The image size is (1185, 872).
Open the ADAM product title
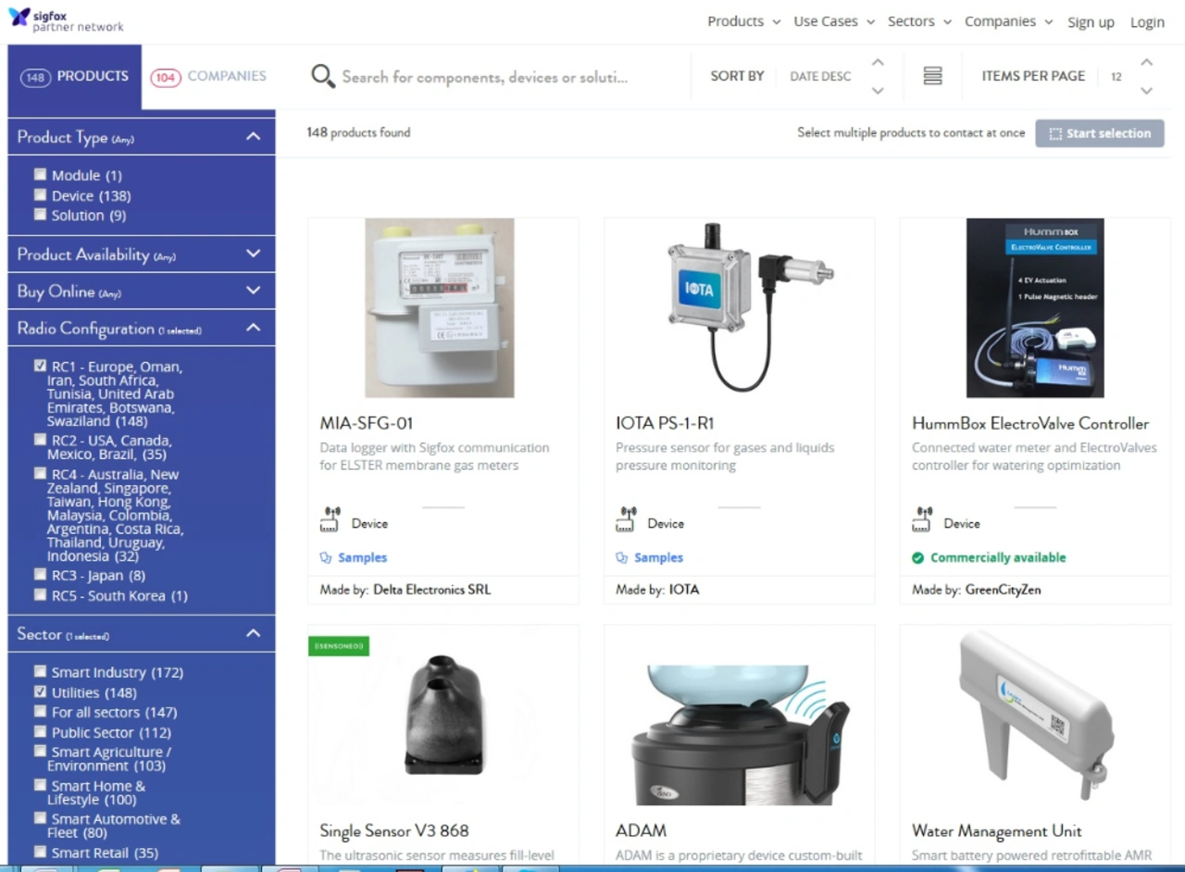(641, 830)
